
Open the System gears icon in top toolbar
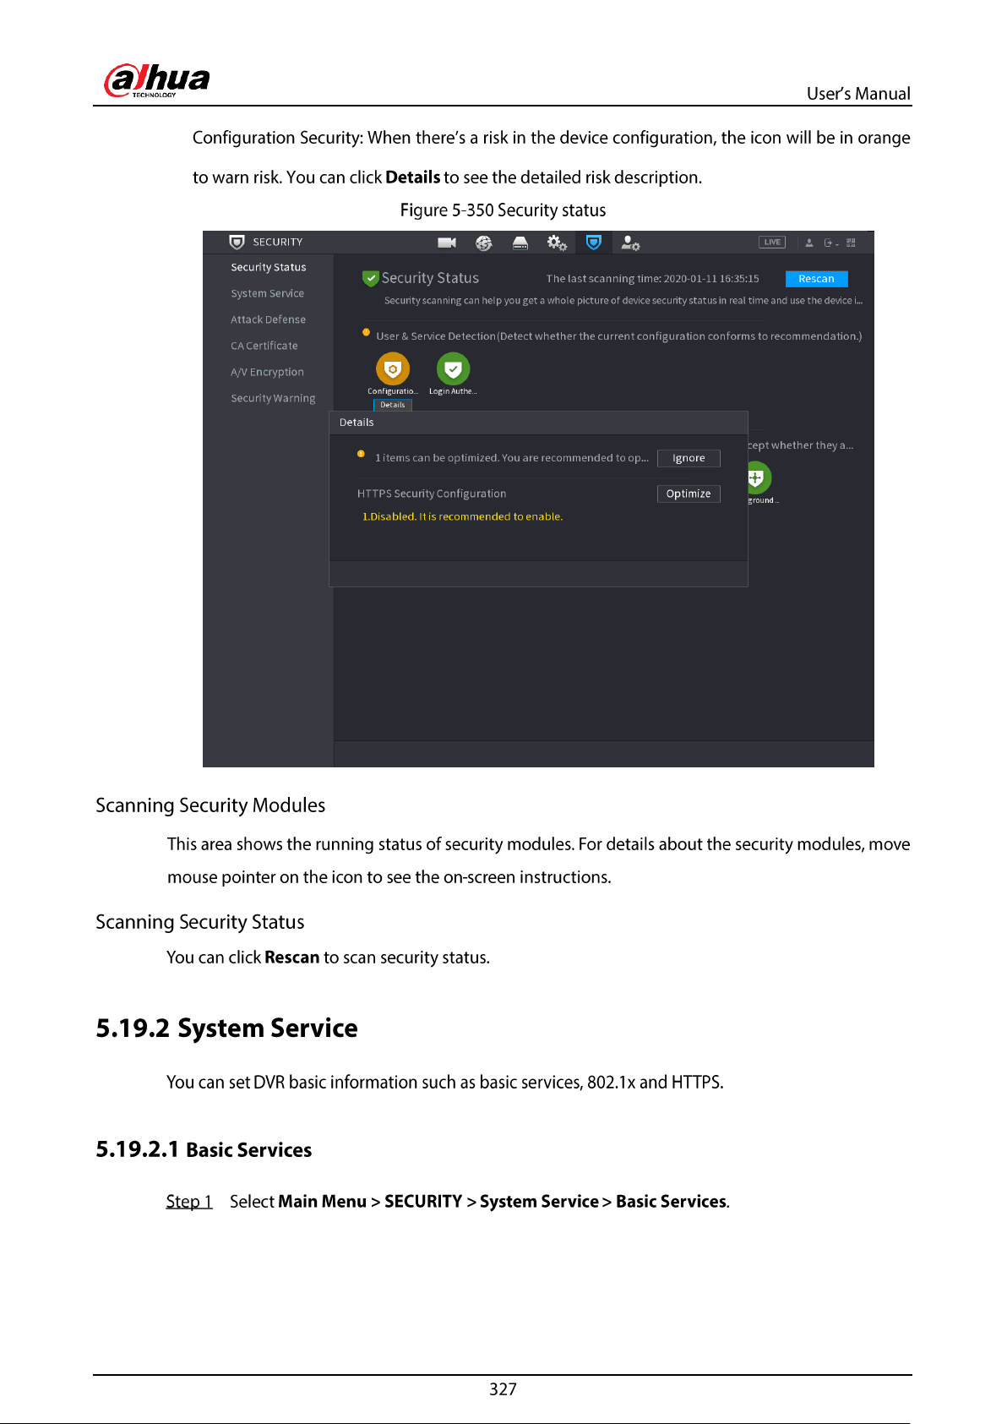[x=557, y=243]
